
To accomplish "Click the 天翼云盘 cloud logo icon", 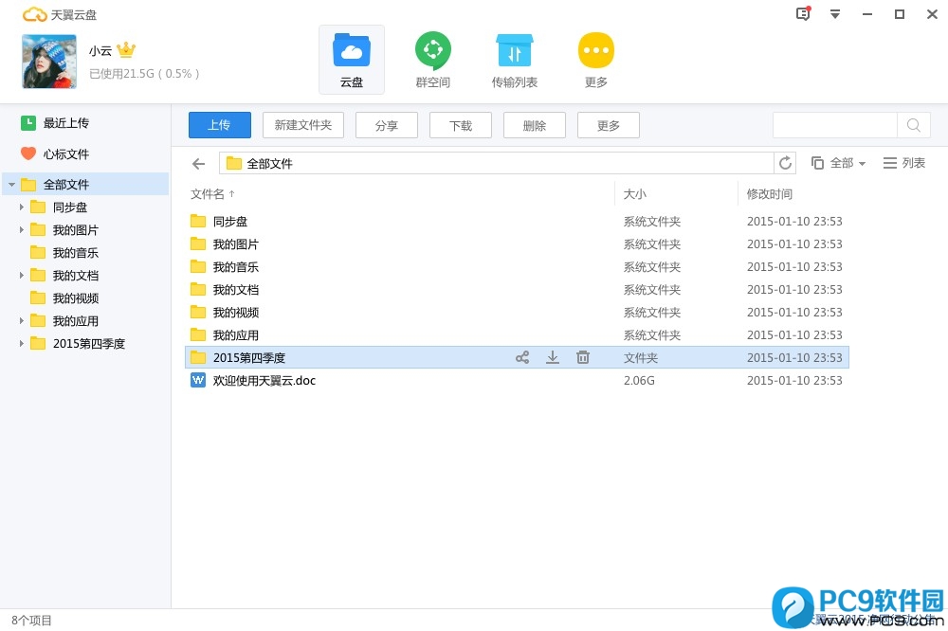I will [x=34, y=14].
